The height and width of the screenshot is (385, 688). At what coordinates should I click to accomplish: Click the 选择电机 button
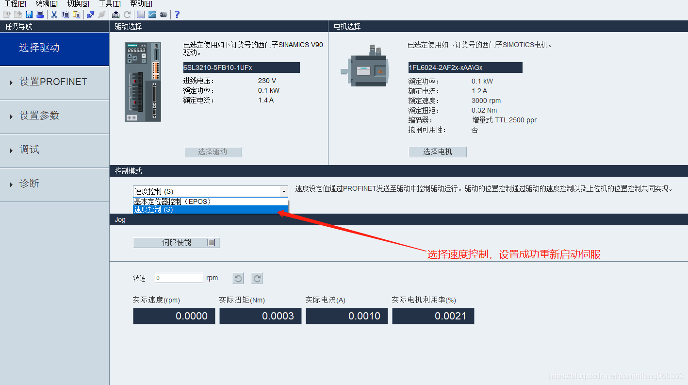438,152
